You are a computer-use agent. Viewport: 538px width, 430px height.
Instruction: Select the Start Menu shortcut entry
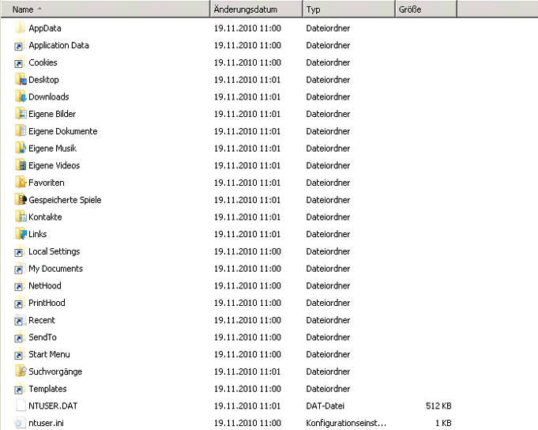[x=49, y=354]
